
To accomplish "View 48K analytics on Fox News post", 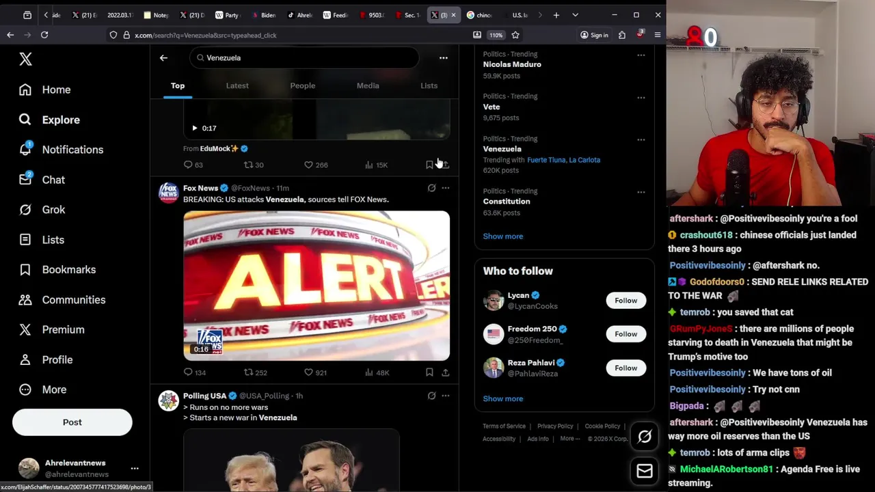I will click(x=377, y=372).
